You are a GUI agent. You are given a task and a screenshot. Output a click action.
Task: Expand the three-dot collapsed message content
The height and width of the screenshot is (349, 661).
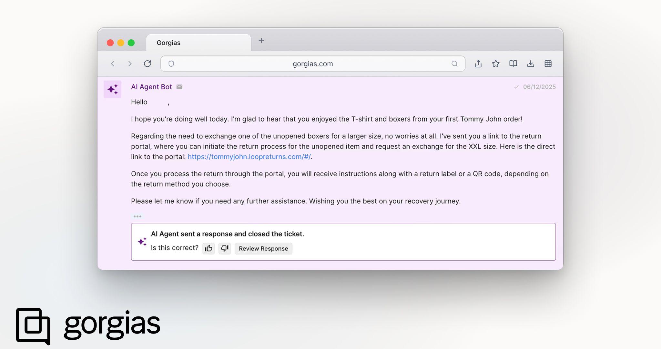pos(137,216)
